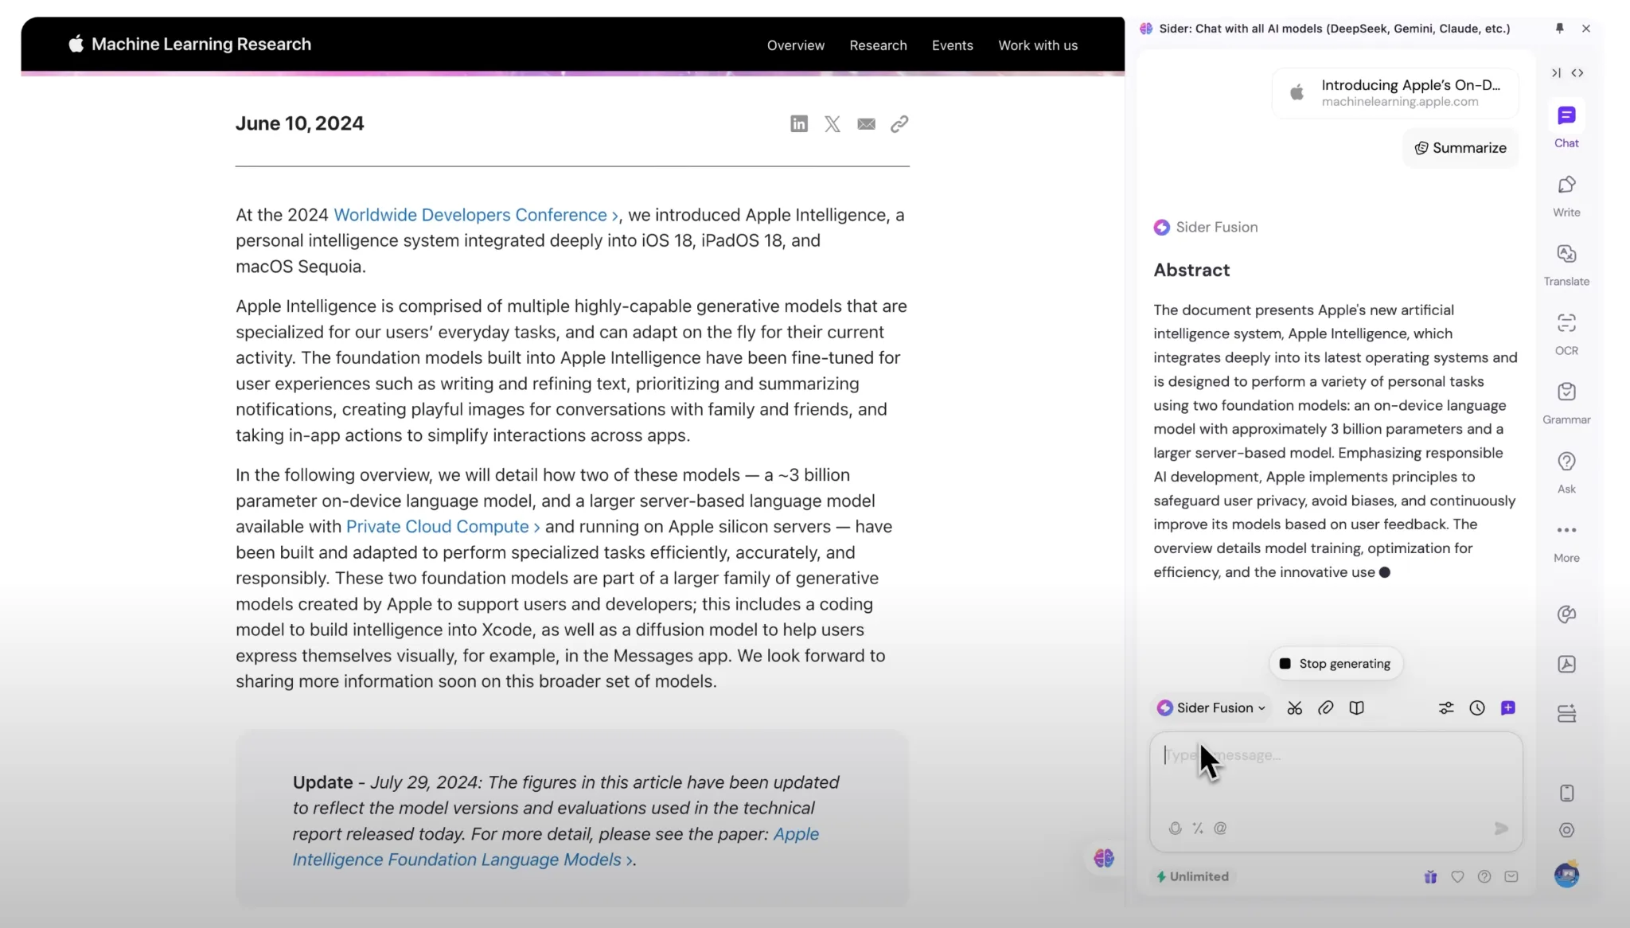Start a new chat with the plus icon

[x=1508, y=708]
